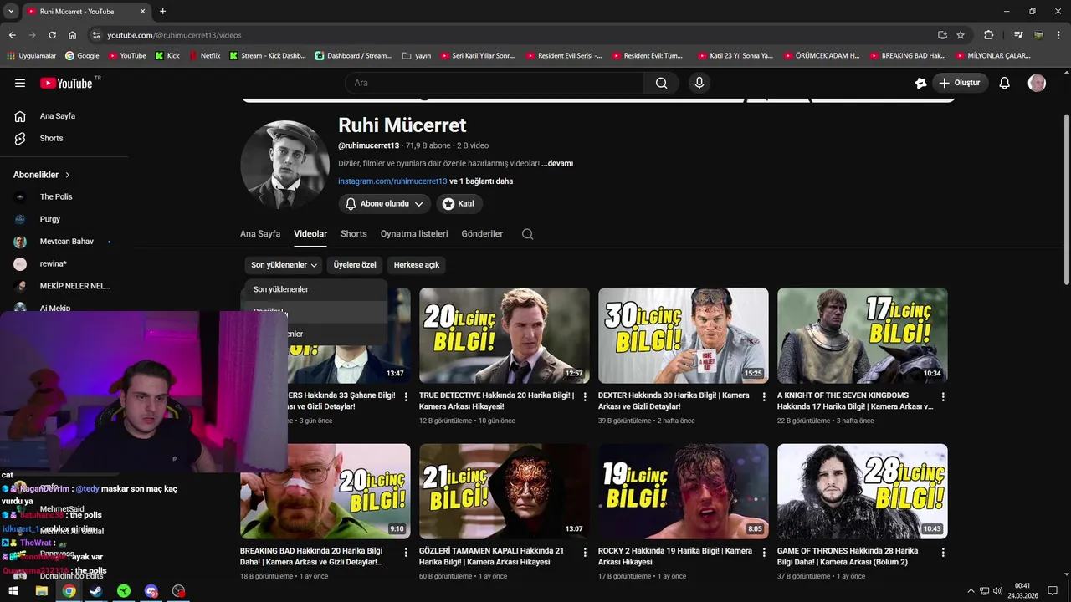Open the Abone olundu subscription dropdown
Viewport: 1071px width, 602px height.
point(385,204)
